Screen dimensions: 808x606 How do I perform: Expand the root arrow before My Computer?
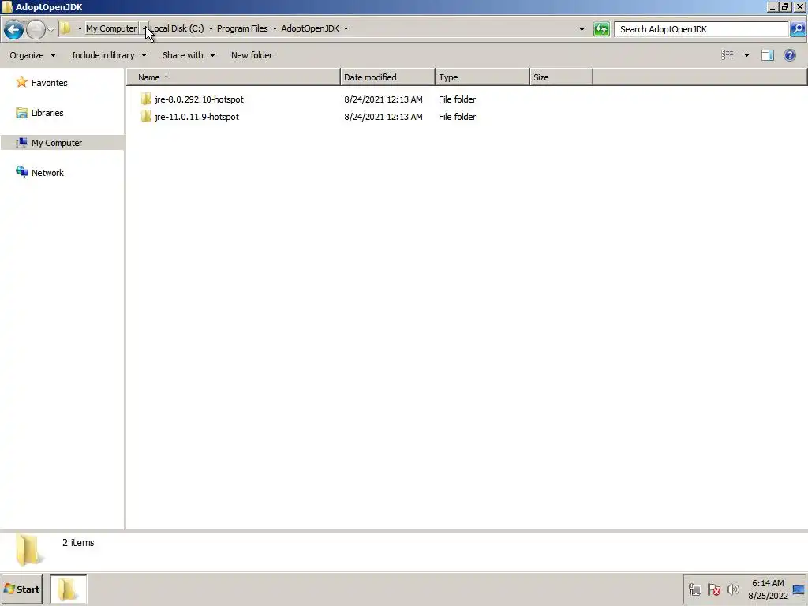80,28
